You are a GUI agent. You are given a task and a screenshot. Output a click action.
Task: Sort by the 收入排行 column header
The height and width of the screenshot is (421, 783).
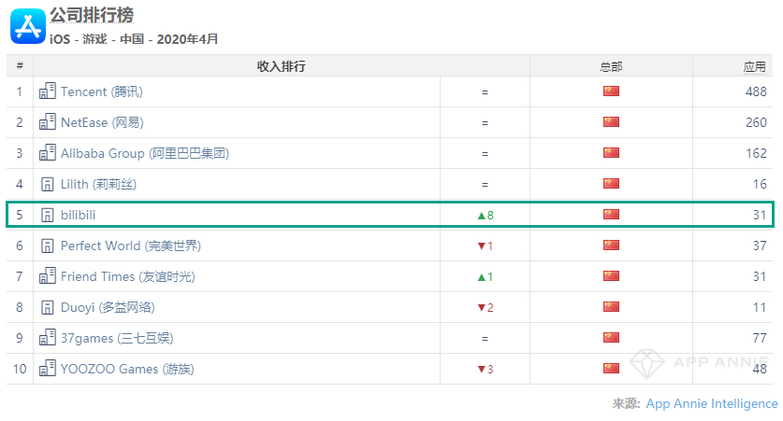click(281, 66)
